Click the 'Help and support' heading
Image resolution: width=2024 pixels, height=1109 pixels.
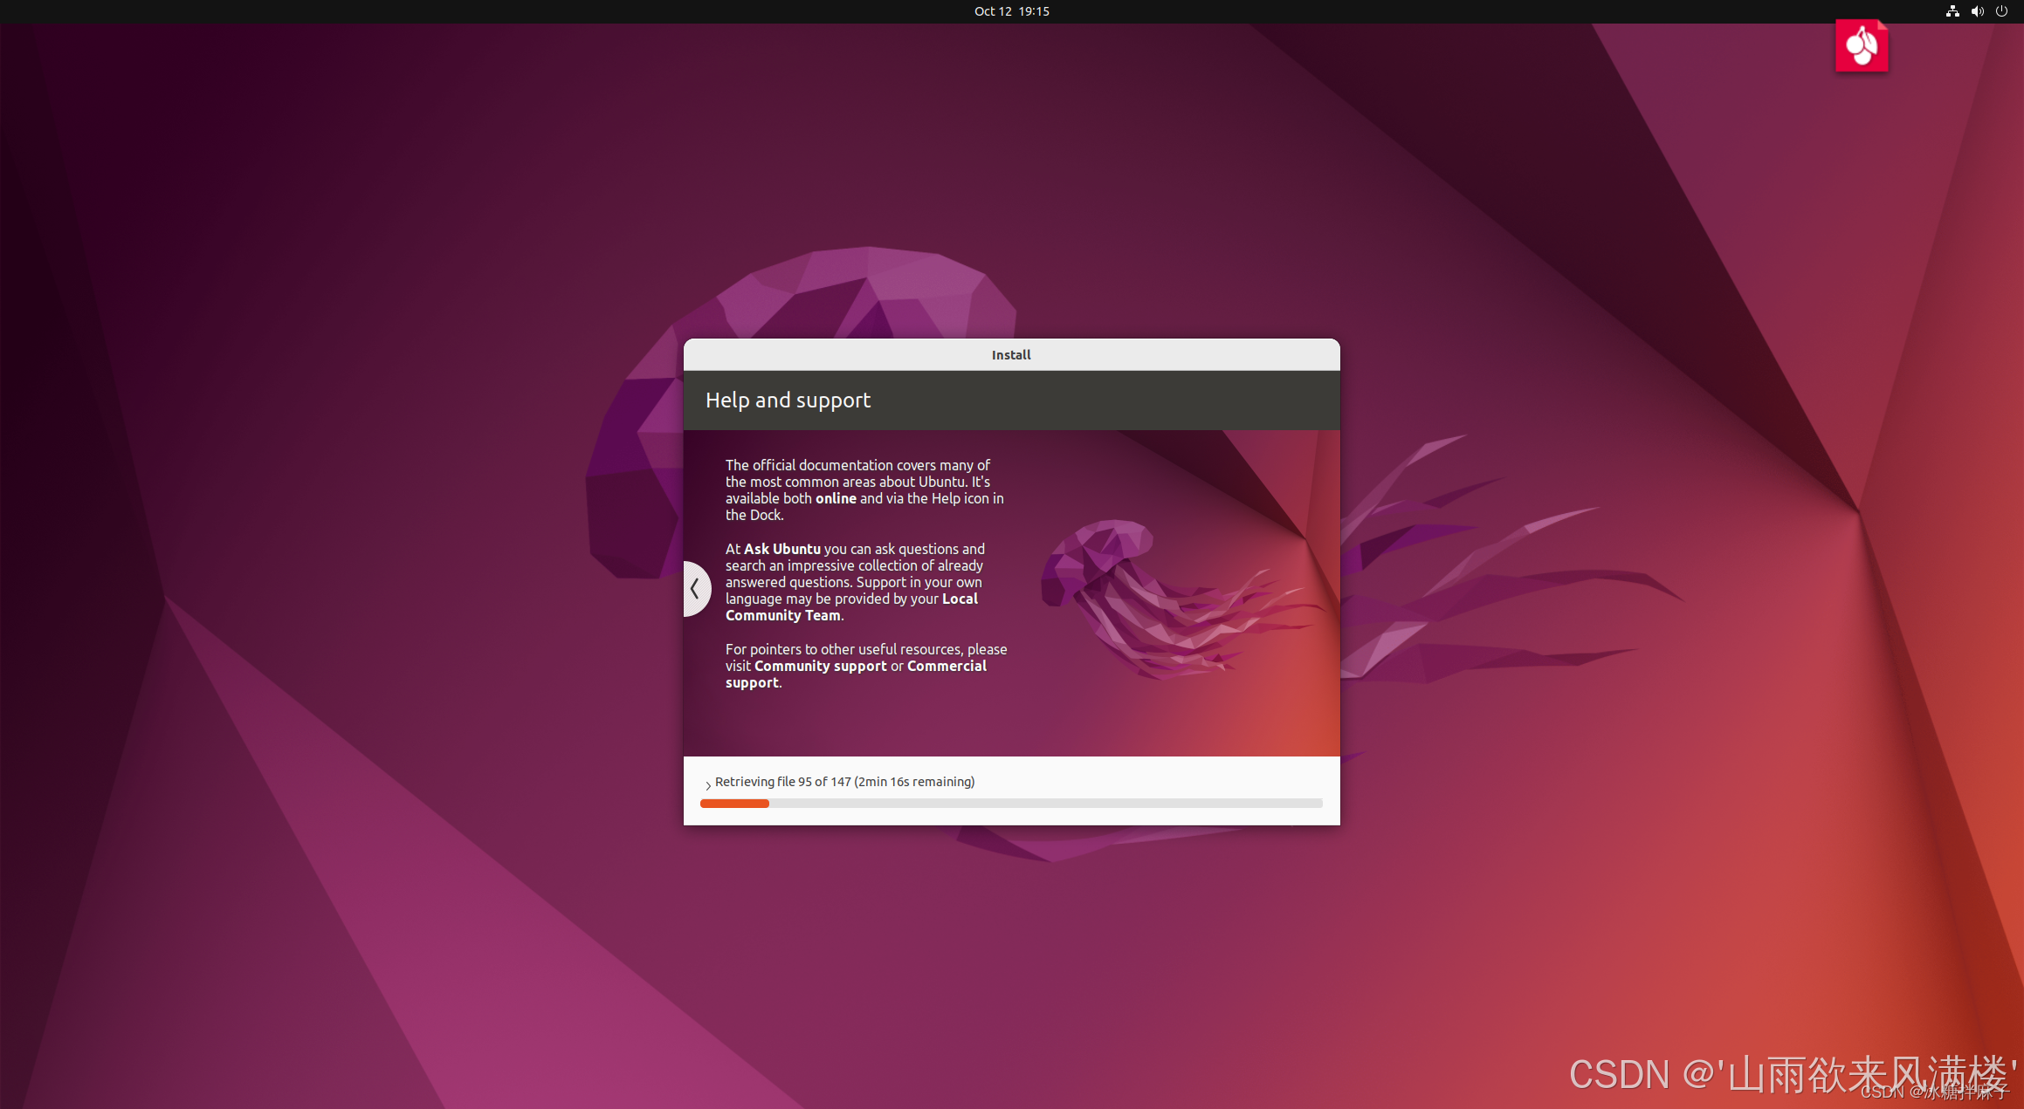coord(788,400)
